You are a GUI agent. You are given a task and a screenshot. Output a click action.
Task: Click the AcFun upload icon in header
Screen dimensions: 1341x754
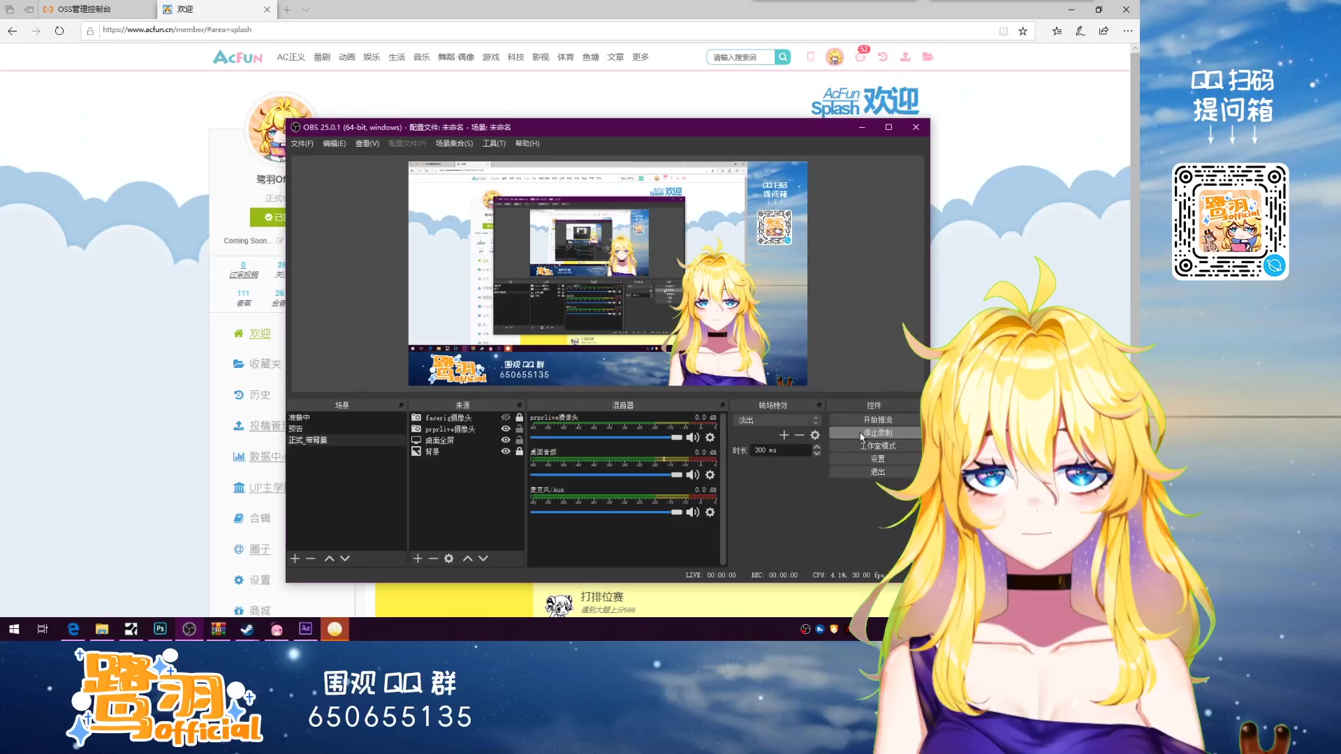coord(905,57)
